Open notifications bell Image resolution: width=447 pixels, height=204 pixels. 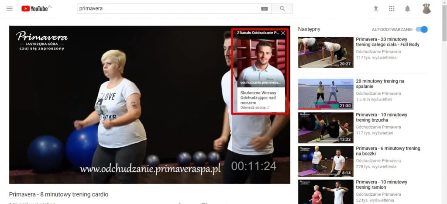tap(407, 9)
